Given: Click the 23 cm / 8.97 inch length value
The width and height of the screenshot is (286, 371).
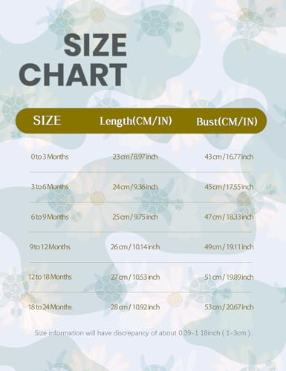Looking at the screenshot, I should (x=135, y=157).
